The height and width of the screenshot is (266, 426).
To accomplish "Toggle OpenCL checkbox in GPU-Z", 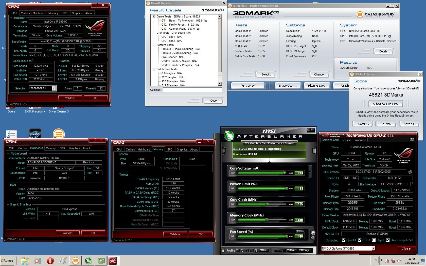I will coord(344,240).
